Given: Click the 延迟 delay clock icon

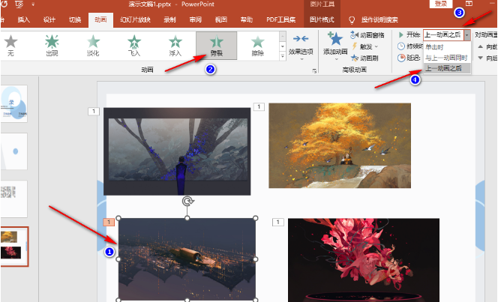Looking at the screenshot, I should pos(401,58).
